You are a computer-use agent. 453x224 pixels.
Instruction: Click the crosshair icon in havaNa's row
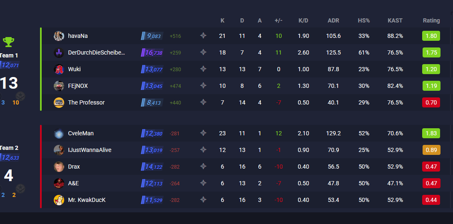(203, 36)
